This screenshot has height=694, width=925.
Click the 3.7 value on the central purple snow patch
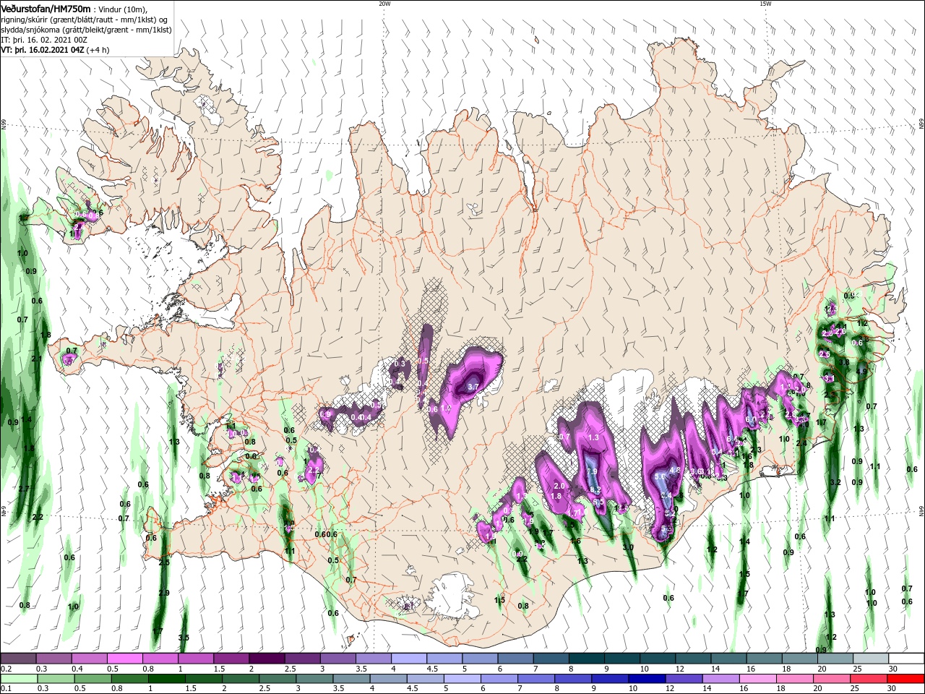[x=473, y=387]
